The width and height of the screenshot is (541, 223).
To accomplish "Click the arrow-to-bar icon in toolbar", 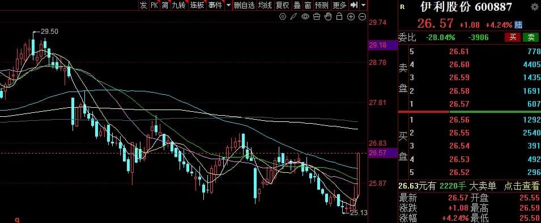I will (x=353, y=5).
